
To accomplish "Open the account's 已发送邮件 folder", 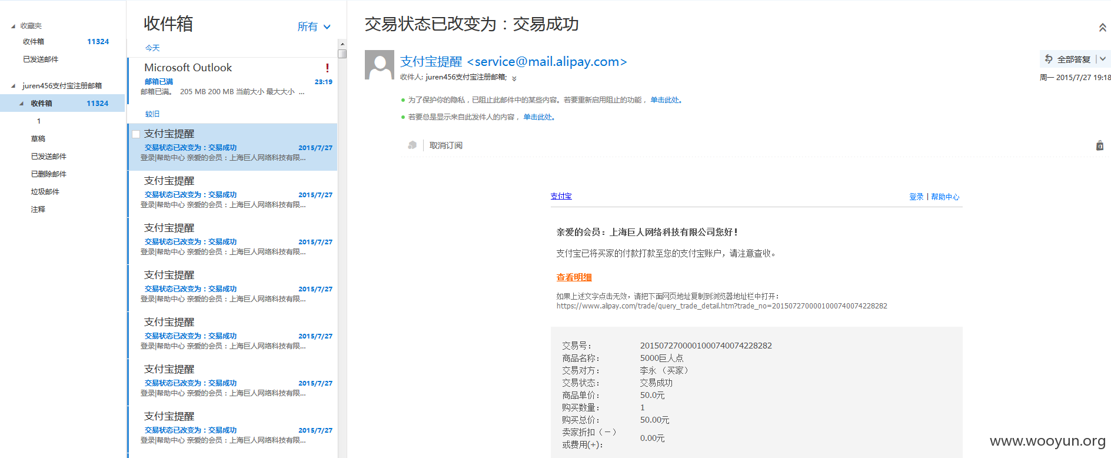I will 49,157.
